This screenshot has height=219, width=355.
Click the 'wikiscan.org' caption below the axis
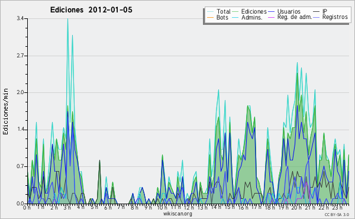(x=177, y=214)
